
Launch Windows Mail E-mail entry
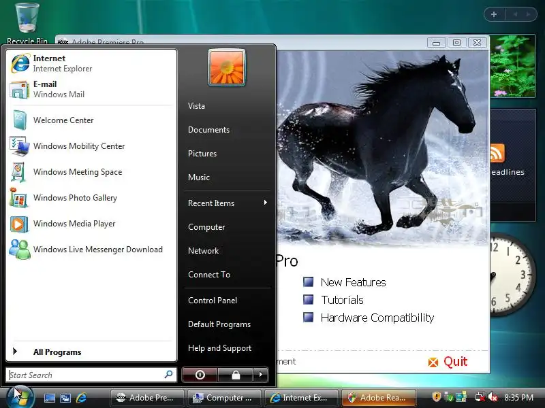coord(91,89)
